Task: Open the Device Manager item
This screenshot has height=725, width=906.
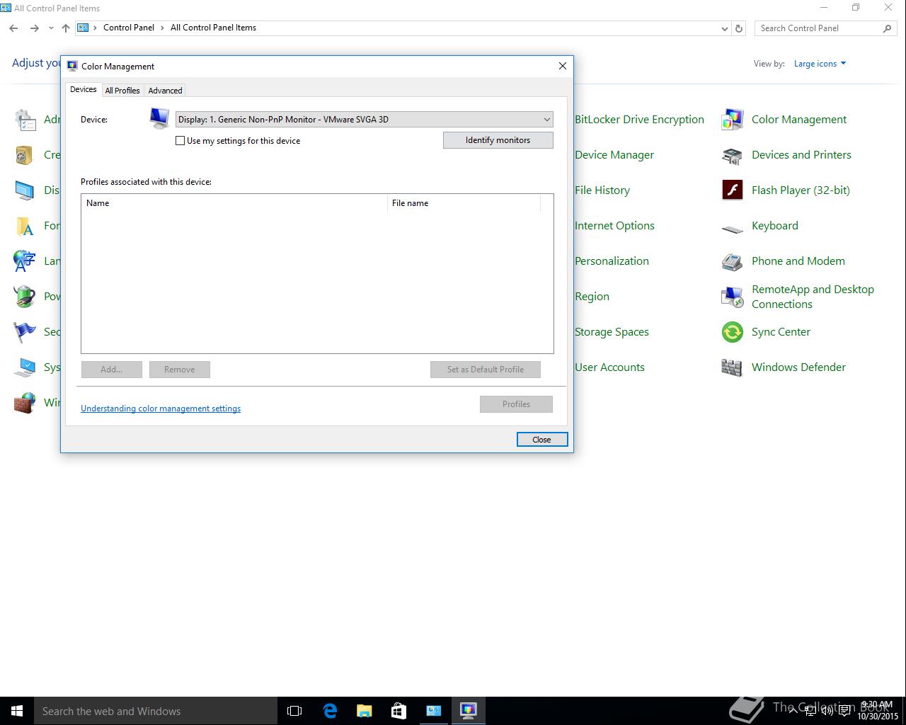Action: coord(614,155)
